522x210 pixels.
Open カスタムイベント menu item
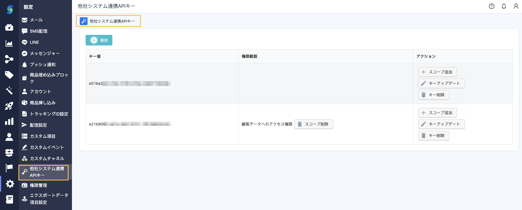click(x=45, y=147)
